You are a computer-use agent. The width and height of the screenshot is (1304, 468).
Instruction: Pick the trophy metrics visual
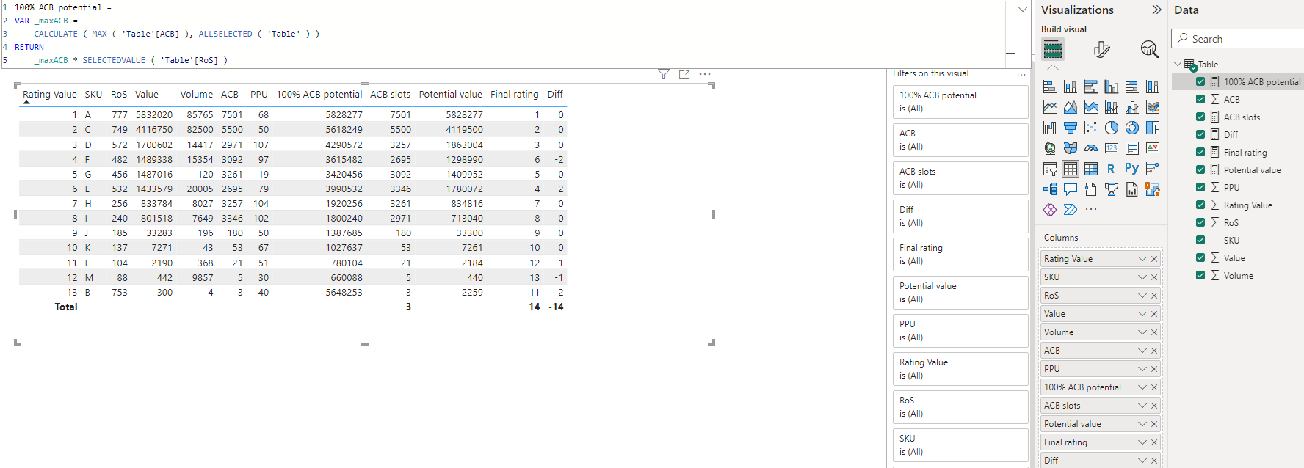pos(1112,189)
